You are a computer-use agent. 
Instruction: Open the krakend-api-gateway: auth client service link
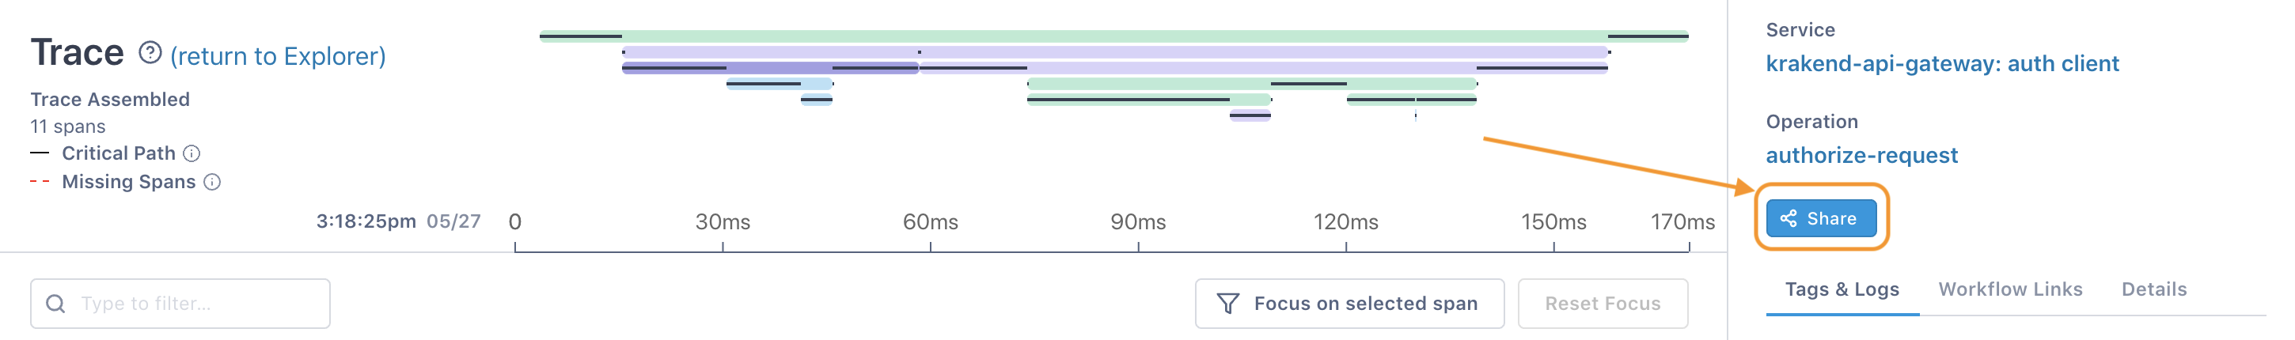[1942, 63]
